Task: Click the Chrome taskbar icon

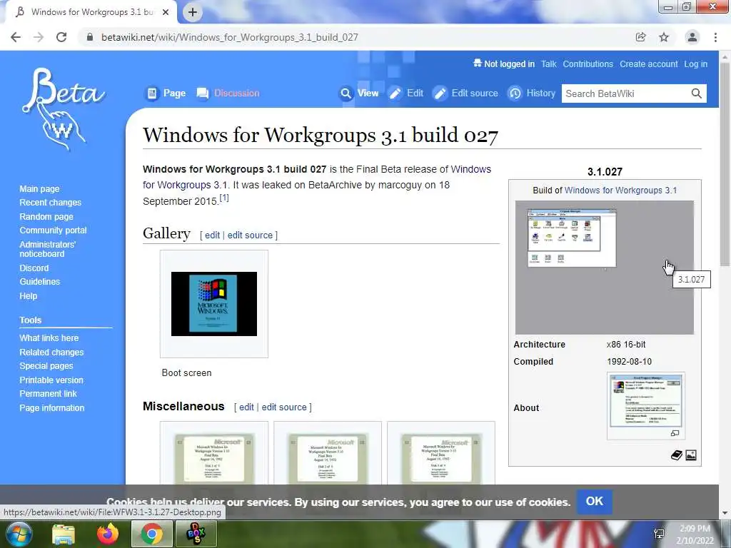Action: (151, 534)
